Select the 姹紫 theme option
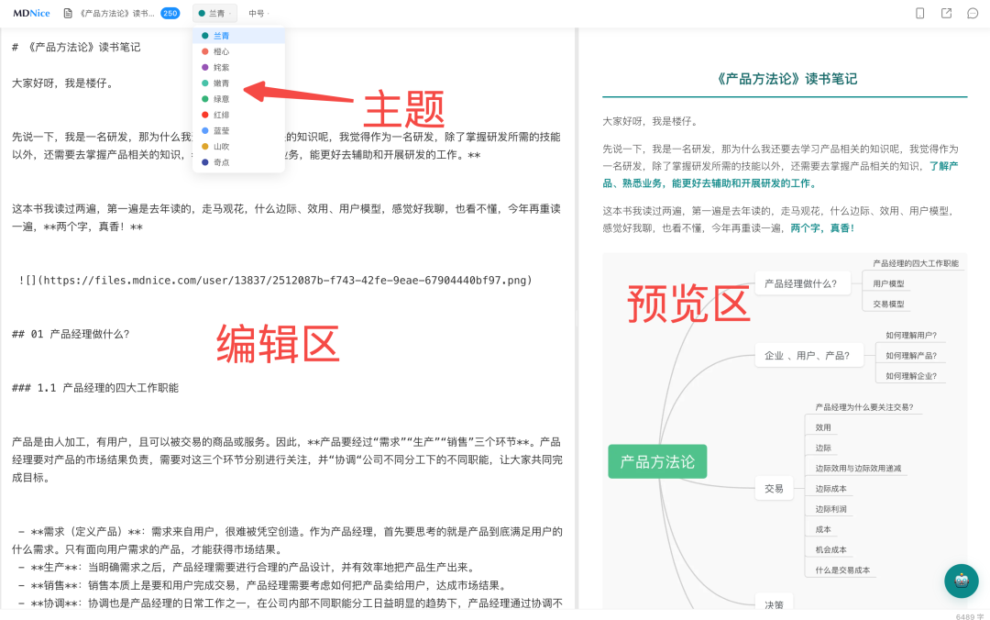The image size is (990, 620). click(x=238, y=68)
